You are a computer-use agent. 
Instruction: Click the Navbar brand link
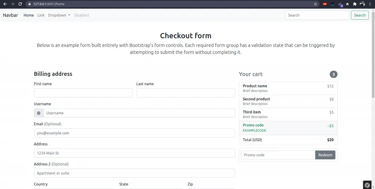pyautogui.click(x=10, y=15)
